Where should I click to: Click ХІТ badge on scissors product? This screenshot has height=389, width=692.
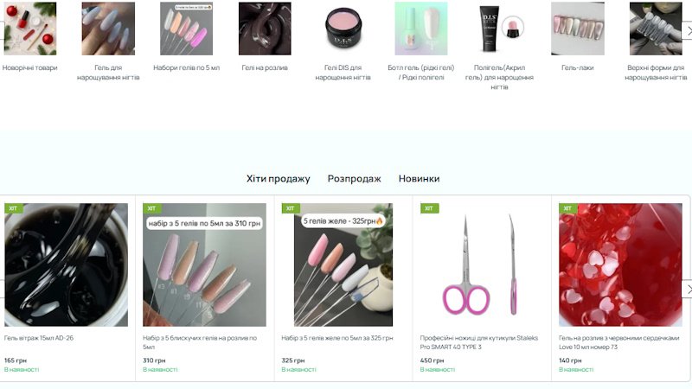tap(429, 208)
